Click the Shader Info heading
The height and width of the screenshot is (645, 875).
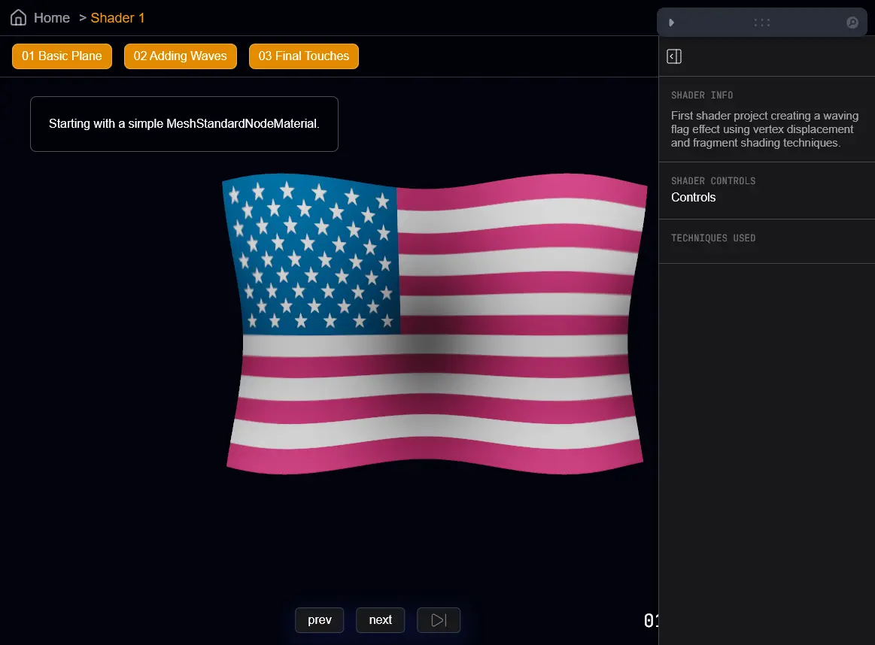pos(702,95)
